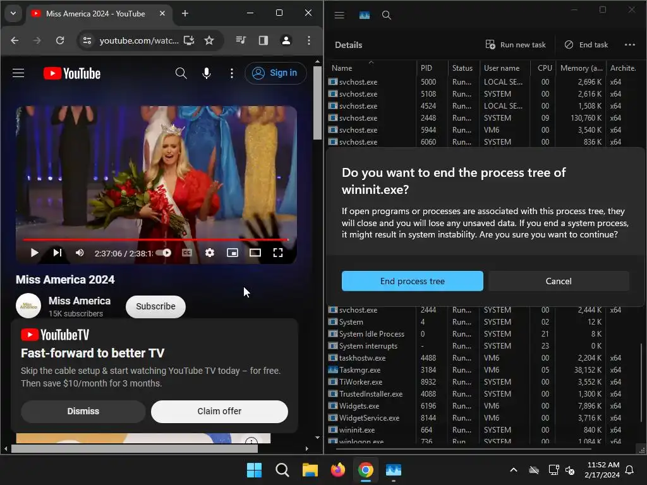The width and height of the screenshot is (647, 485).
Task: Go back in Chrome
Action: [x=15, y=40]
